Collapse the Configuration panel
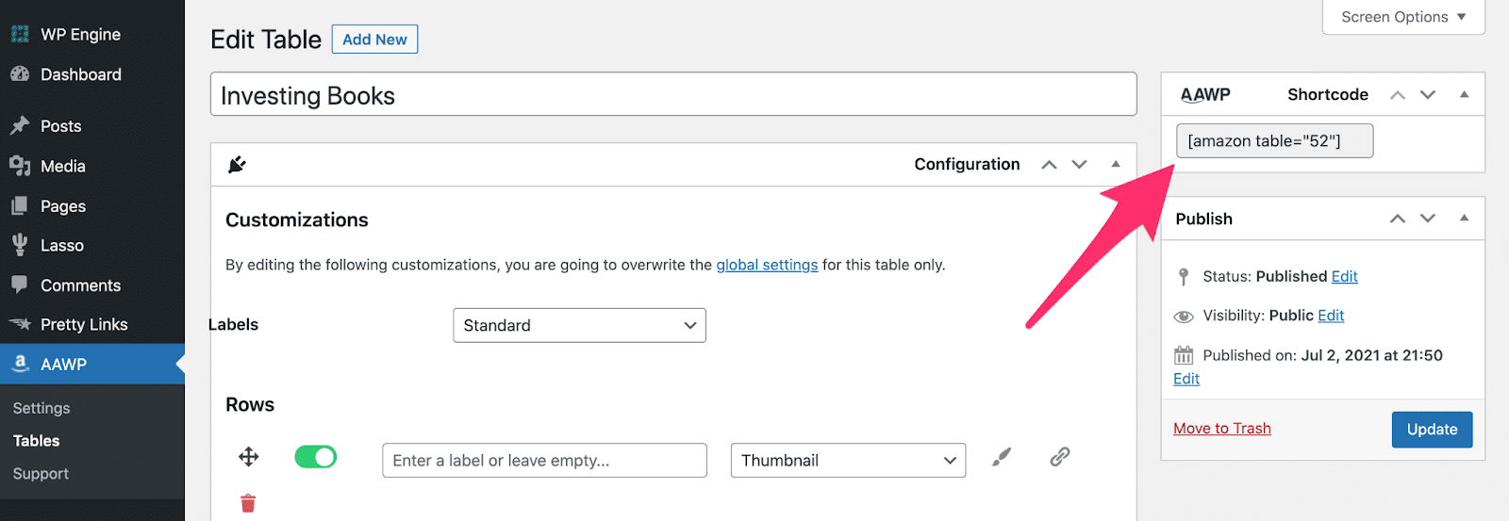 click(1116, 164)
